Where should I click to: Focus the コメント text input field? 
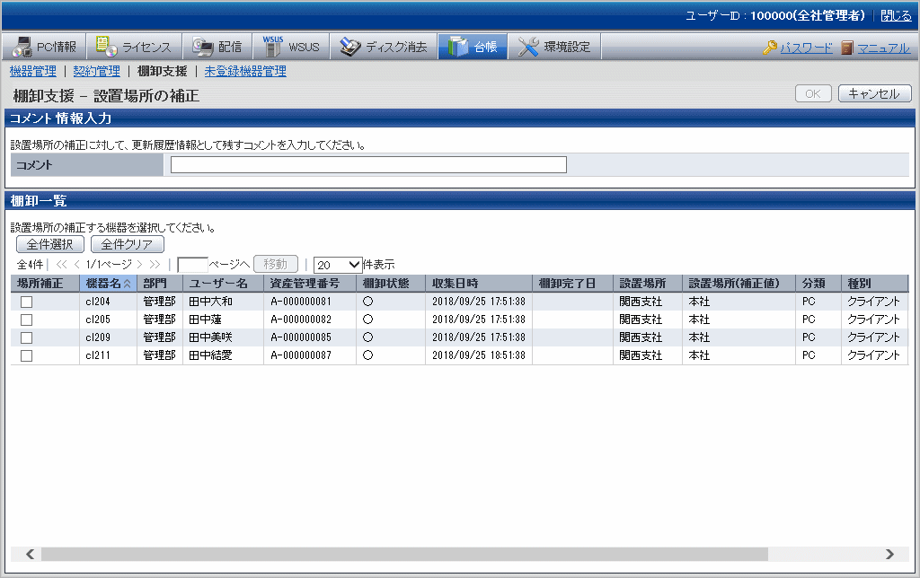click(368, 164)
